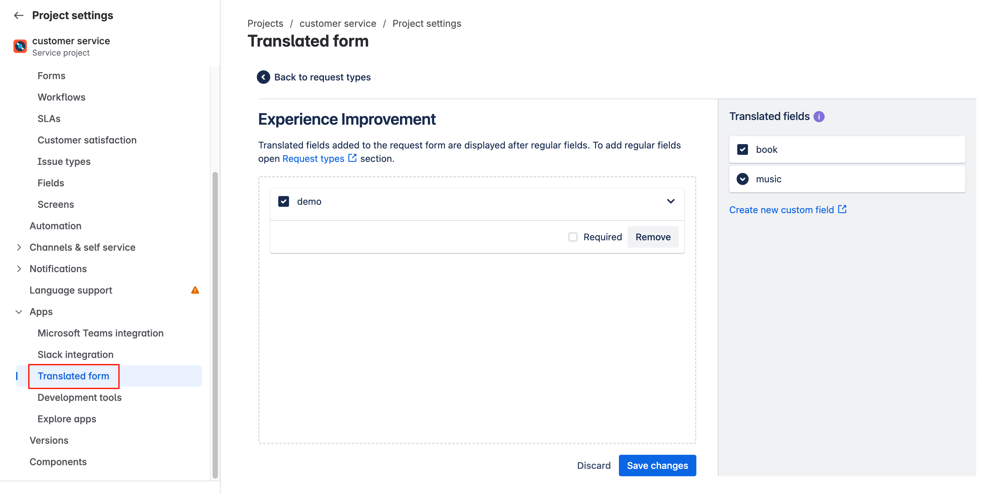Open Slack integration settings
The image size is (983, 494).
point(75,354)
